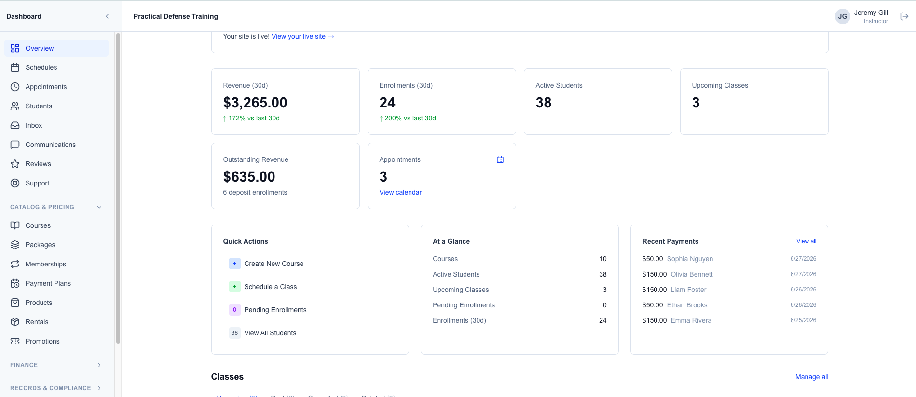
Task: Click the purple 0 badge for Pending Enrollments
Action: tap(235, 310)
